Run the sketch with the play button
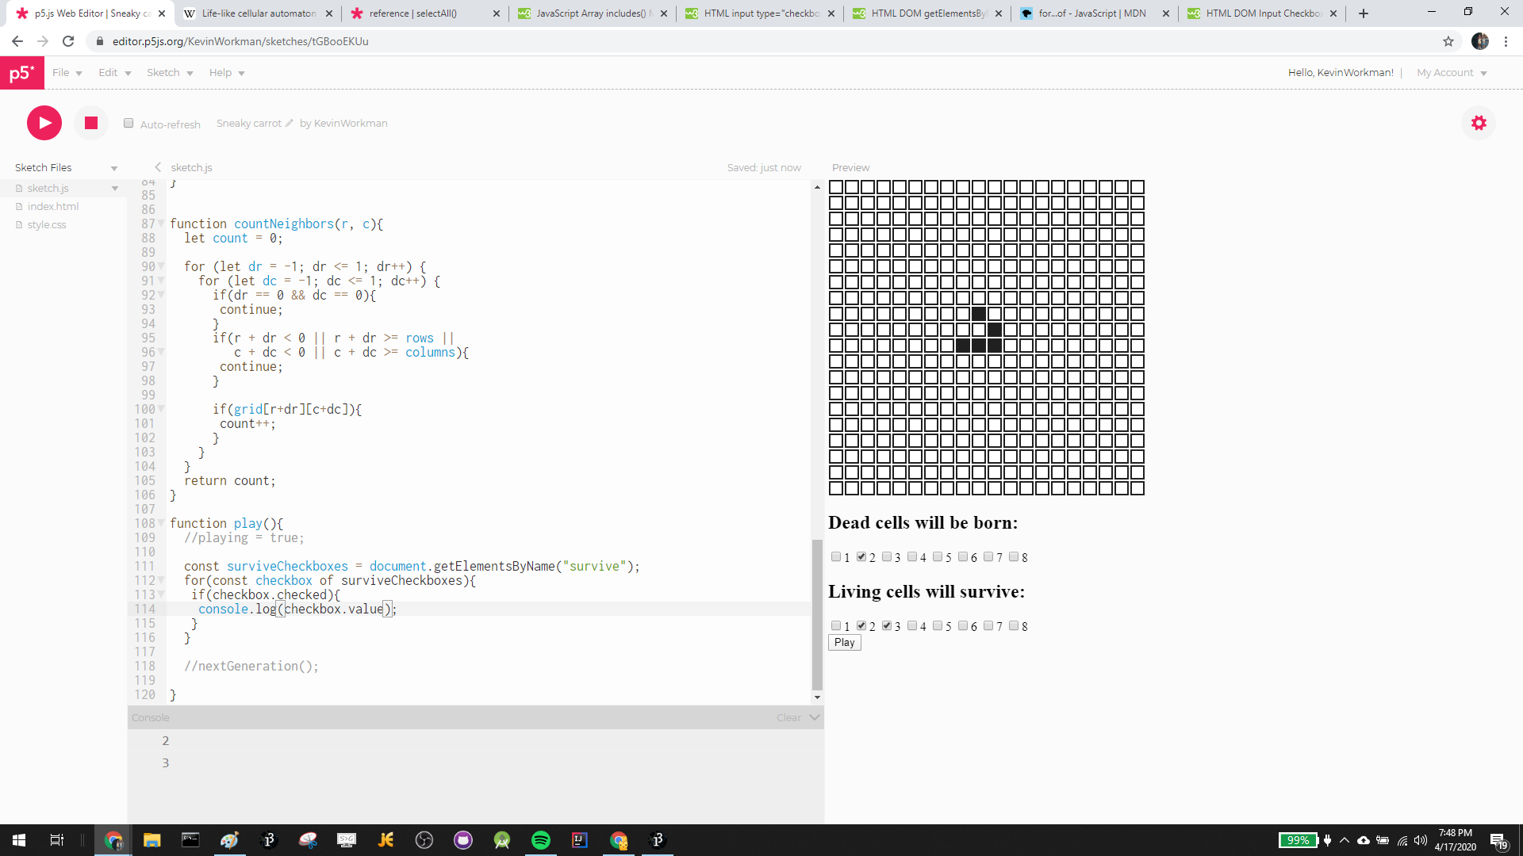Viewport: 1523px width, 856px height. [44, 123]
